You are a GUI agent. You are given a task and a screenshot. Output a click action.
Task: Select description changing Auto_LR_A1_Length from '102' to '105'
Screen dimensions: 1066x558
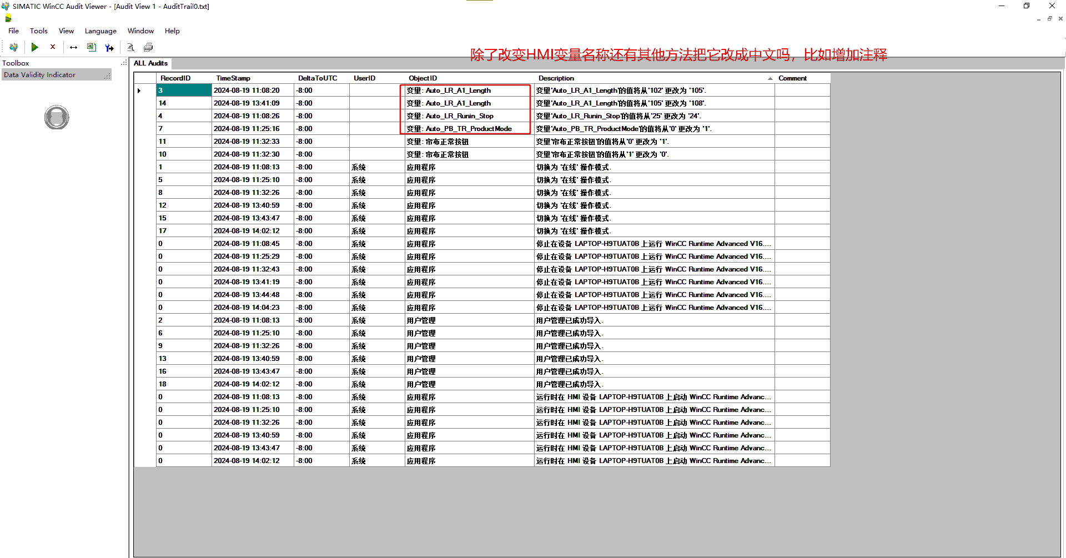coord(654,91)
